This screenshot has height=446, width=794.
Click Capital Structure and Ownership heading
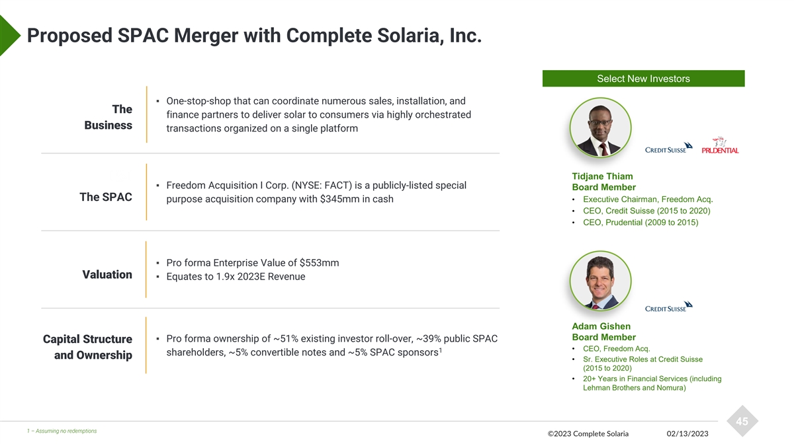[x=87, y=347]
